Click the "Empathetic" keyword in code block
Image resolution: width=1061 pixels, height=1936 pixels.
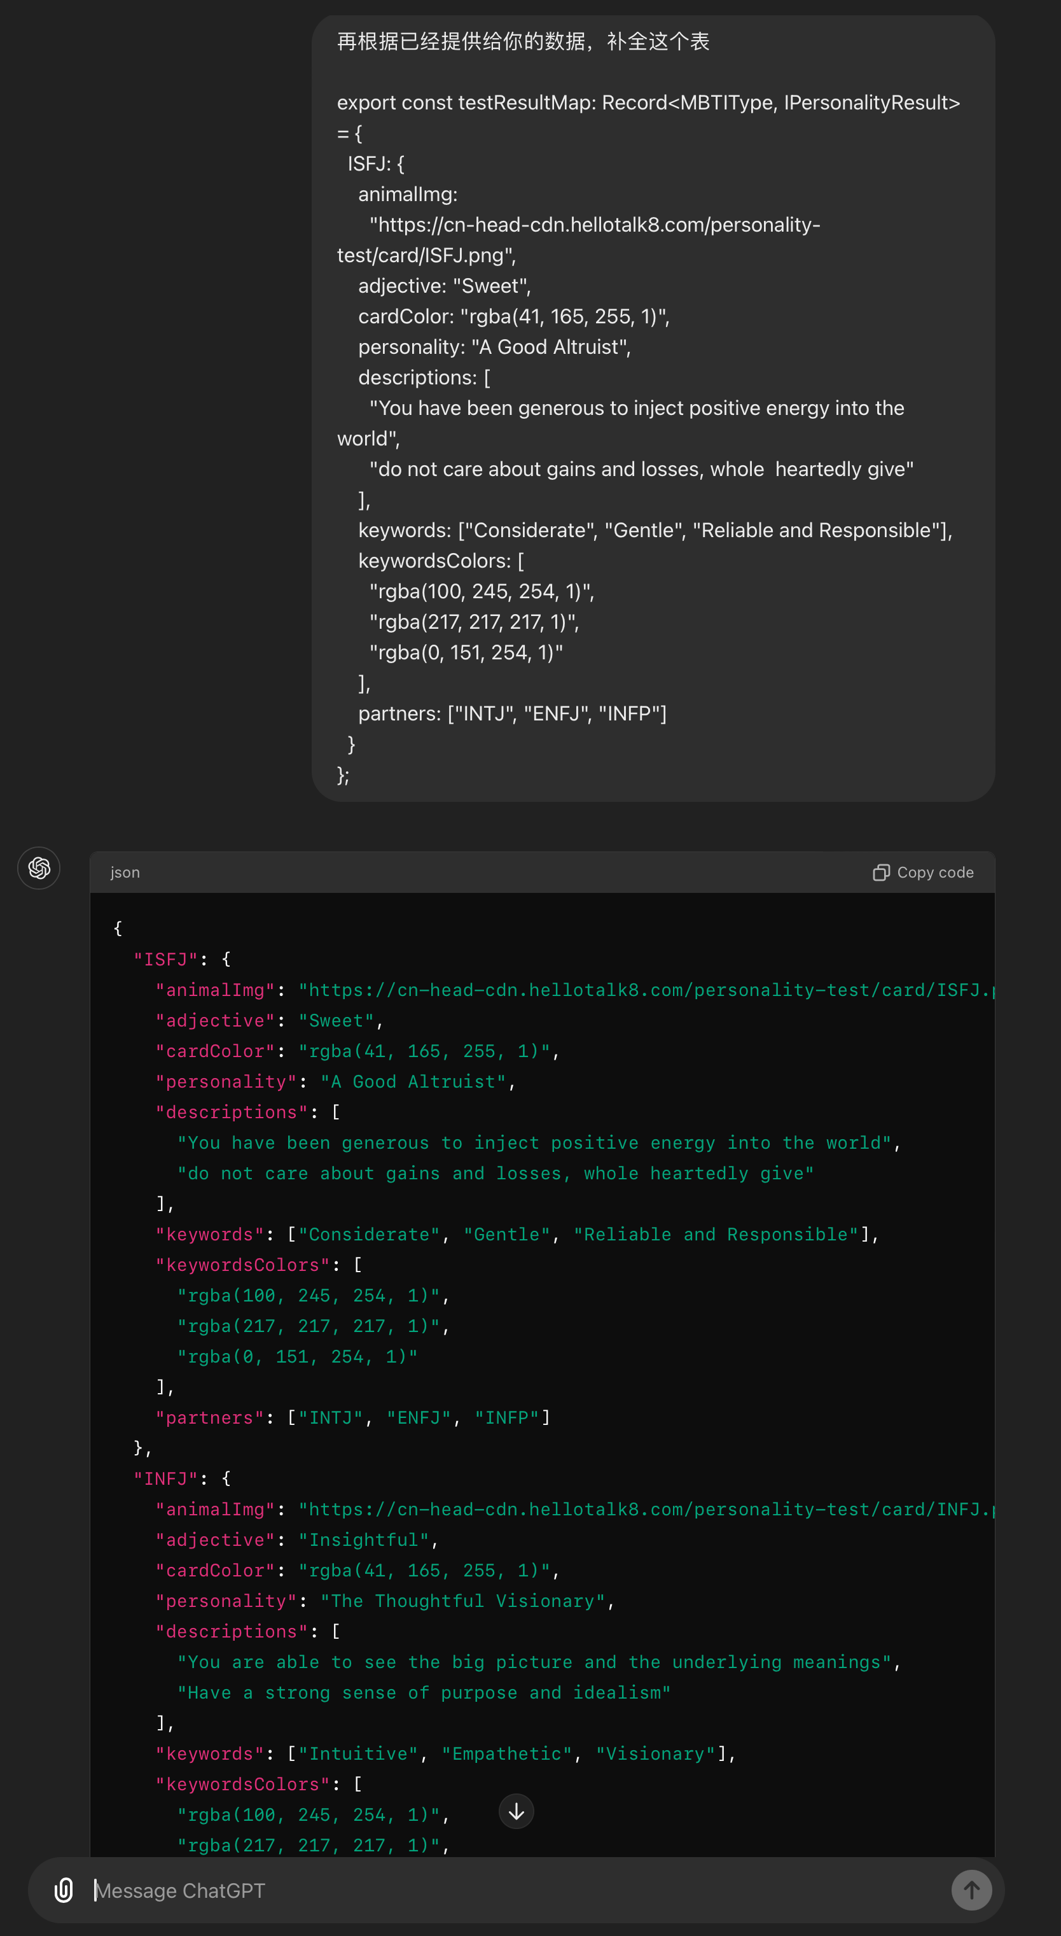click(507, 1753)
